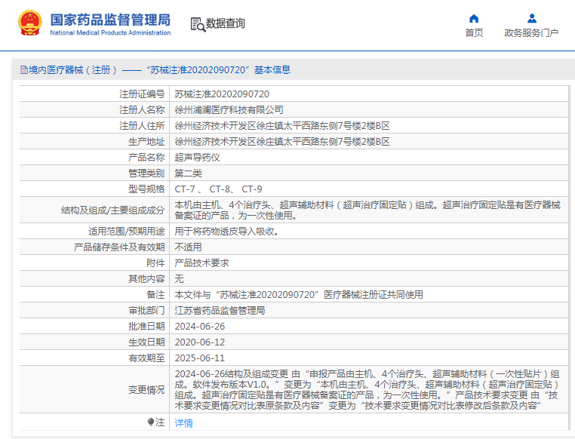
Task: Click the 型号规格 label
Action: point(146,189)
